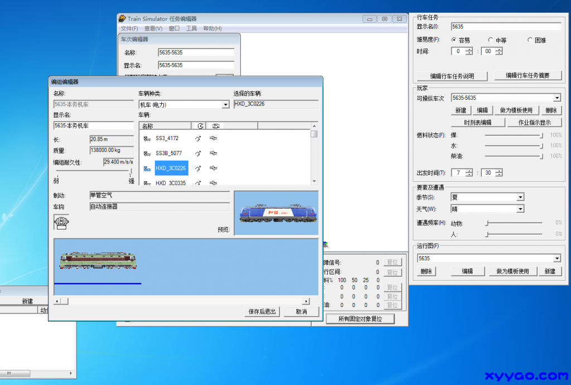Click the reverse-direction icon on HXD_3C0226 row

[x=198, y=167]
